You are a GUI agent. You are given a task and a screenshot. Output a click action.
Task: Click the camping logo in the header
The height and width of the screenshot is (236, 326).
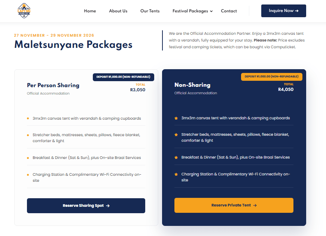tap(24, 11)
